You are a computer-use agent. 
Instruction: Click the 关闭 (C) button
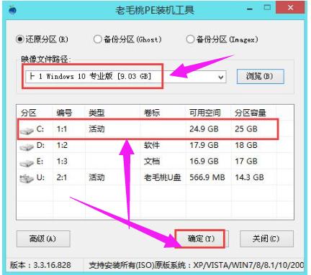click(266, 238)
